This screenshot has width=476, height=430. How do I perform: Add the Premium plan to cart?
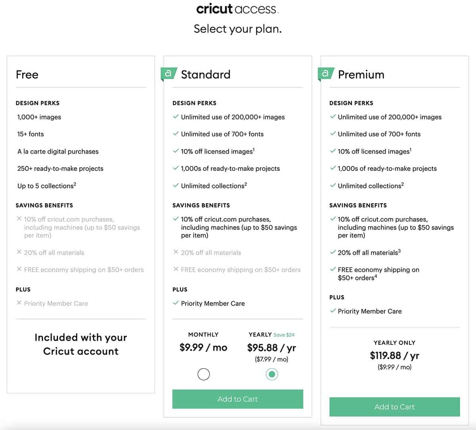395,407
